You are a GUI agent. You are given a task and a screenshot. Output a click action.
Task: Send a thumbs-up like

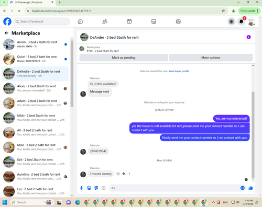[250, 188]
